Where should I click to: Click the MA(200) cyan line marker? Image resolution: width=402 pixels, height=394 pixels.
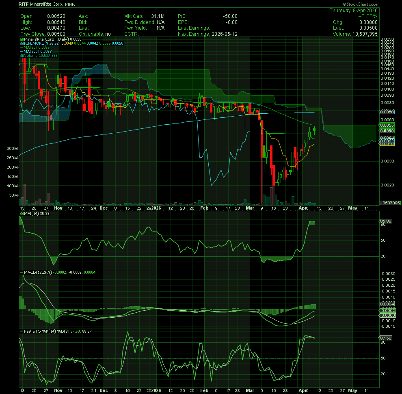[22, 52]
